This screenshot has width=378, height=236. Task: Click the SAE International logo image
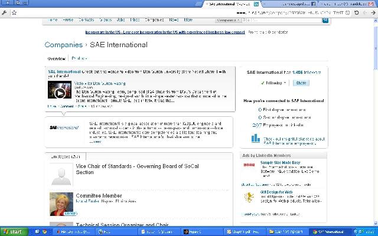64,127
